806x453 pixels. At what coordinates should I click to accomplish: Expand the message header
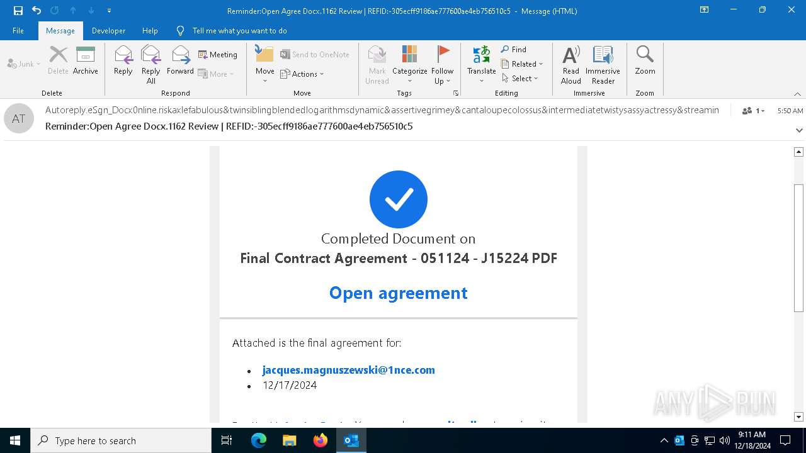(x=799, y=130)
